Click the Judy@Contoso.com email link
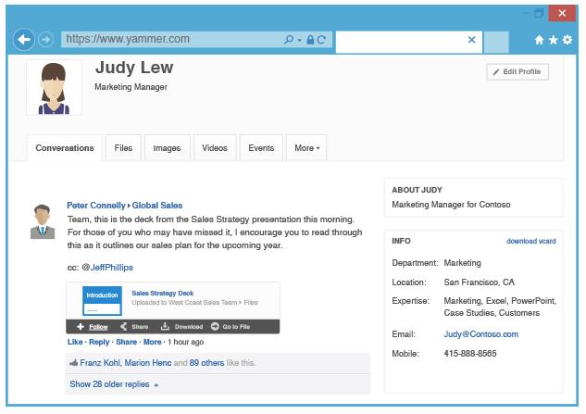Viewport: 586px width, 414px height. (481, 334)
